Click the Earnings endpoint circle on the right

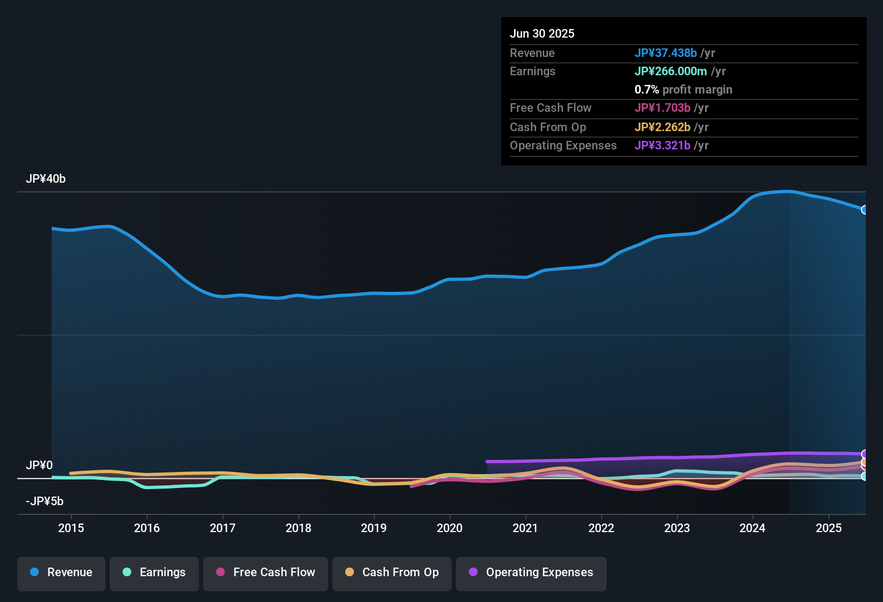864,476
